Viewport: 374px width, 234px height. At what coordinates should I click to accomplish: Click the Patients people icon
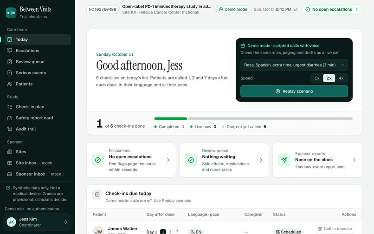10,84
